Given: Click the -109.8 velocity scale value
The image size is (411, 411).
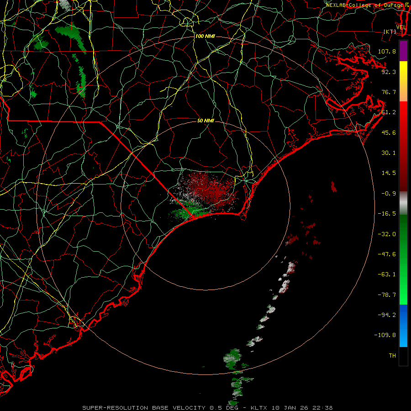Looking at the screenshot, I should click(x=385, y=335).
